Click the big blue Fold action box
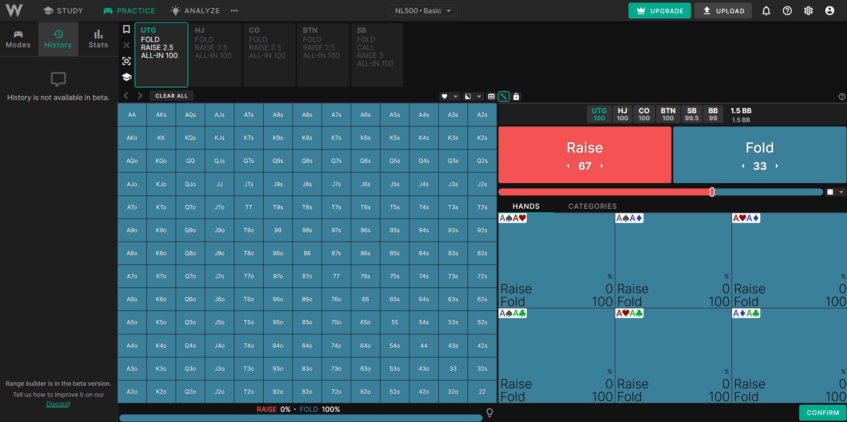The image size is (847, 422). (760, 155)
